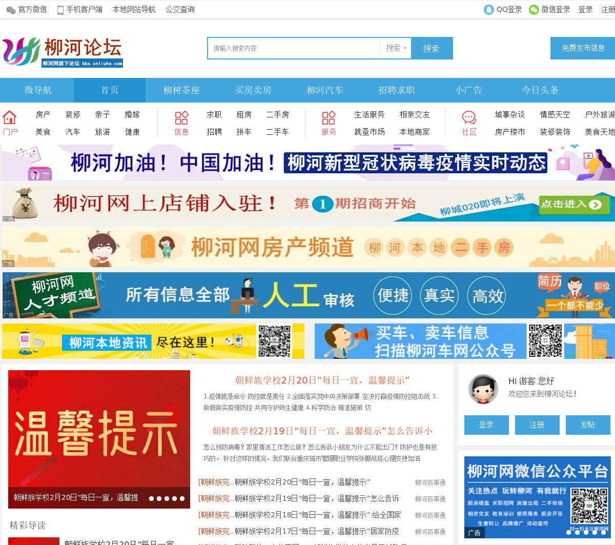Click the 装修 sub-nav link
The width and height of the screenshot is (615, 545).
(x=73, y=115)
